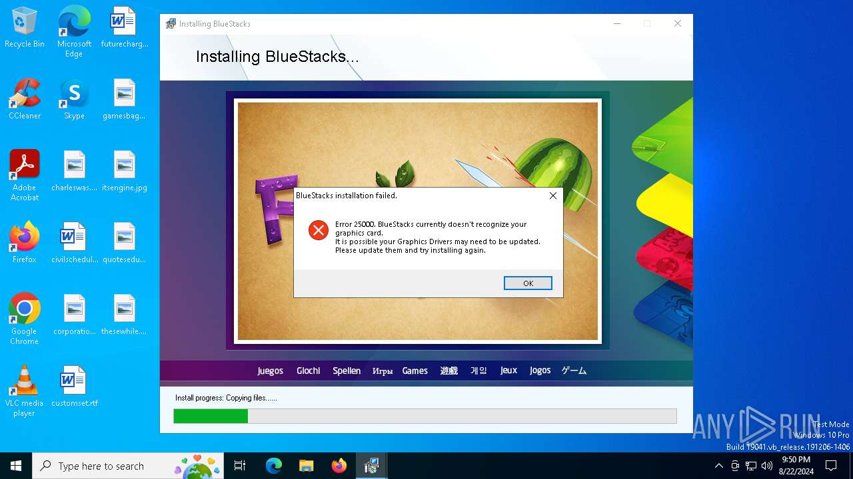The image size is (853, 479).
Task: Select the BlueStacks installer taskbar button
Action: tap(371, 466)
